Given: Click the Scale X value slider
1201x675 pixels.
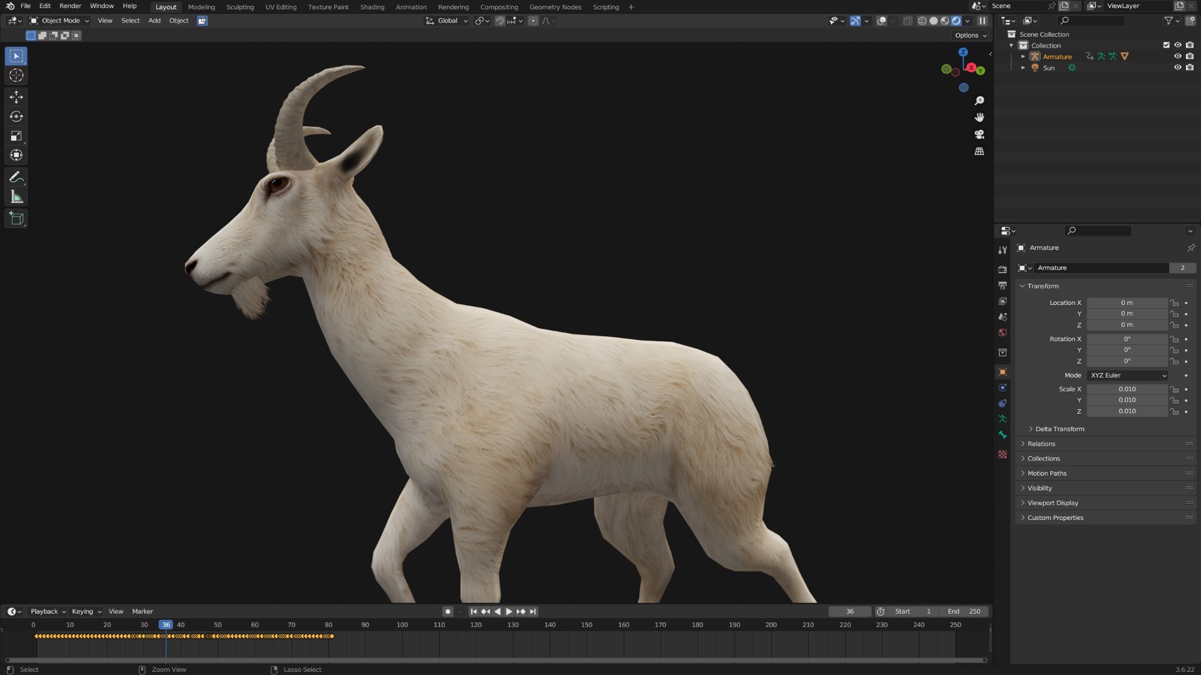Looking at the screenshot, I should coord(1127,389).
